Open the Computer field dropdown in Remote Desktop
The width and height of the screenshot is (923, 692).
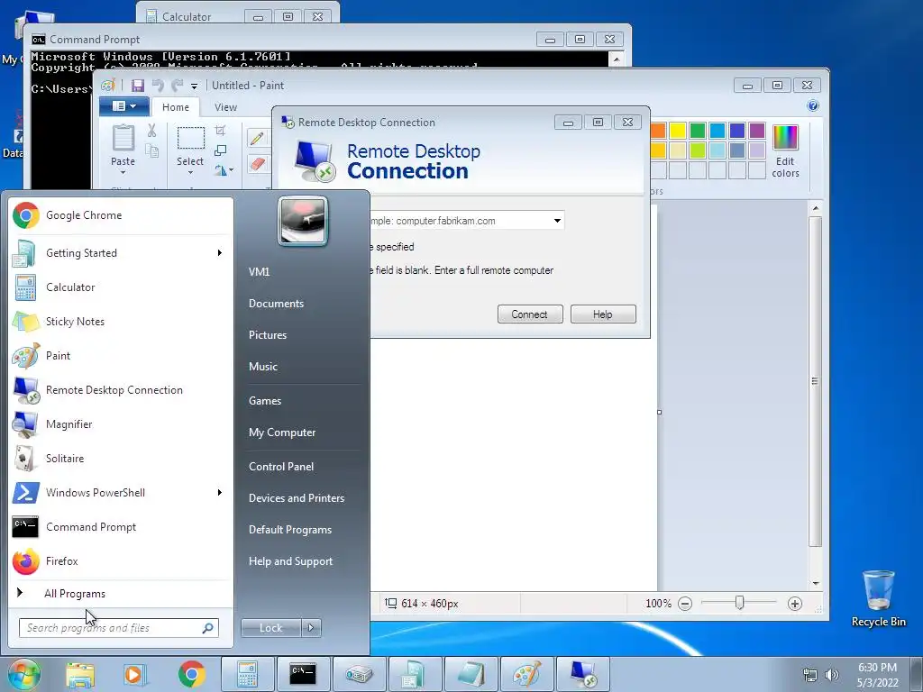[557, 221]
